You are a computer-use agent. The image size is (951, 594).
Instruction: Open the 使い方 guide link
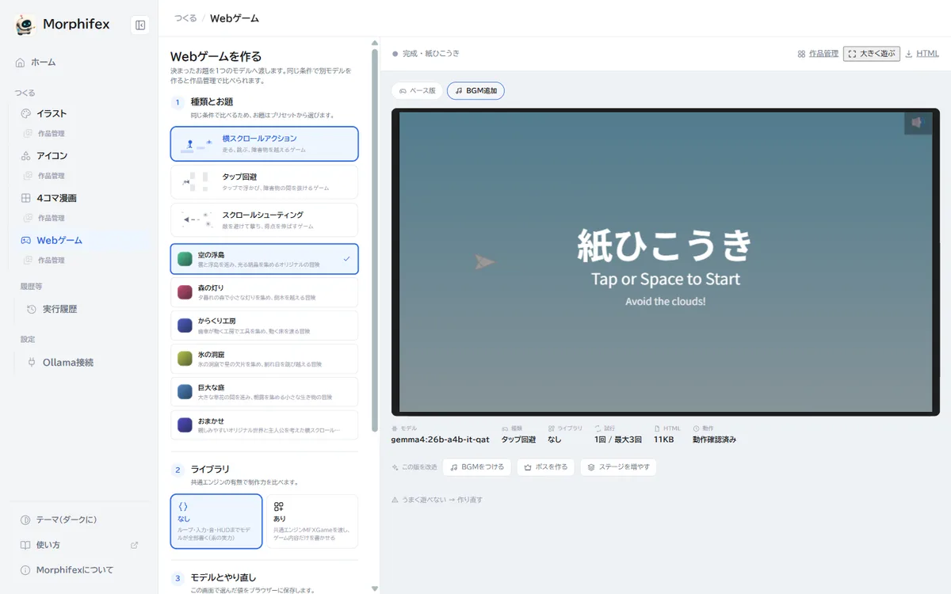(x=78, y=545)
